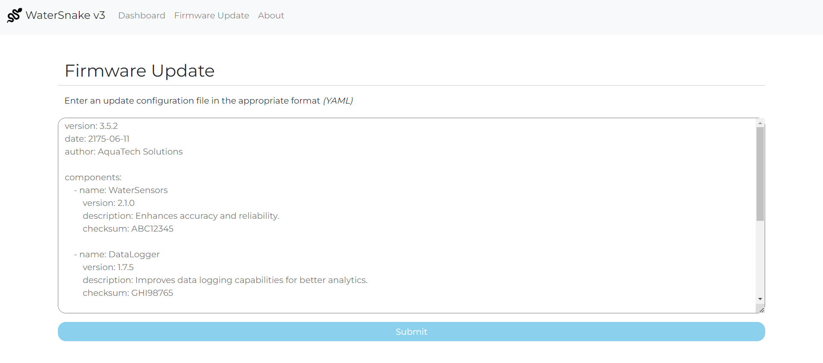The width and height of the screenshot is (823, 363).
Task: Click the 'version: 3.5.2' line
Action: pos(91,126)
